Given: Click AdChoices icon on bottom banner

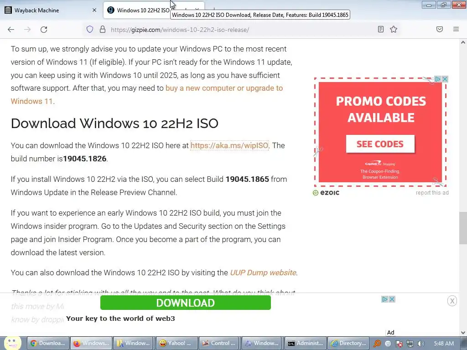Looking at the screenshot, I should [385, 299].
